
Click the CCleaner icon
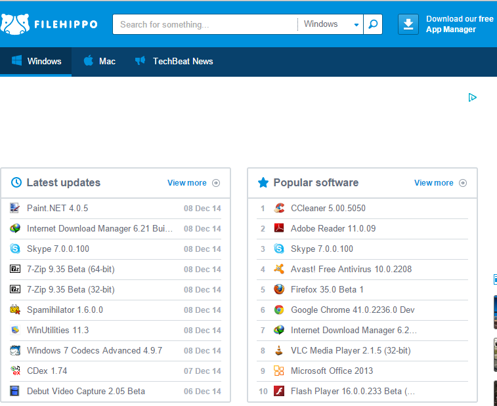(x=279, y=208)
